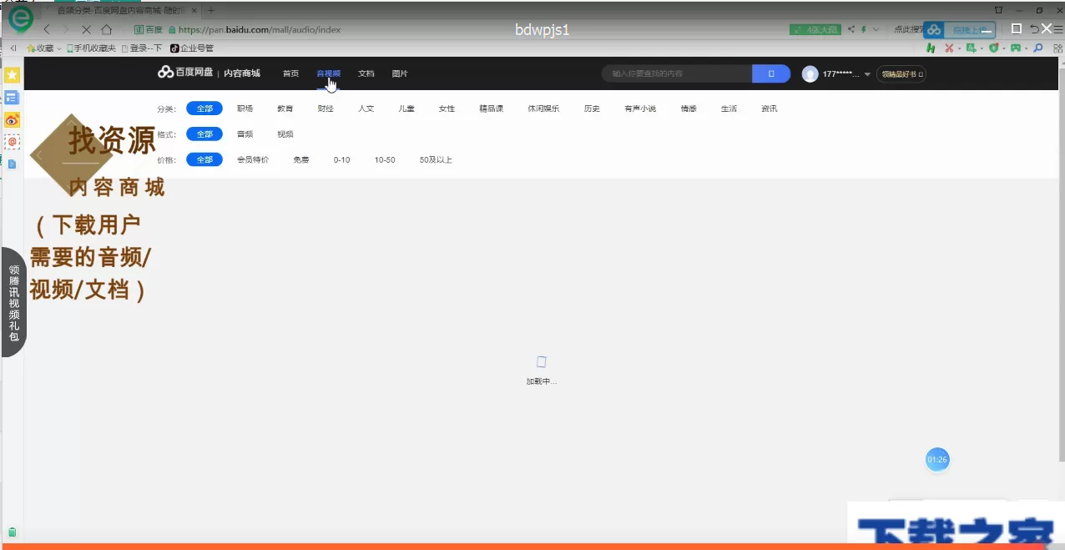Open the 领腾讯视频礼包 side tab

pyautogui.click(x=13, y=303)
